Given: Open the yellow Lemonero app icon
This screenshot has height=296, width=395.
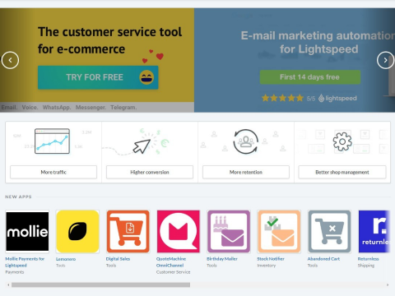Looking at the screenshot, I should coord(77,231).
